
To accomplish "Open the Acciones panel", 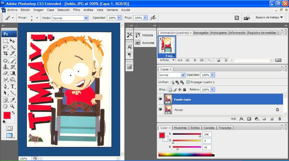I will pos(145,43).
